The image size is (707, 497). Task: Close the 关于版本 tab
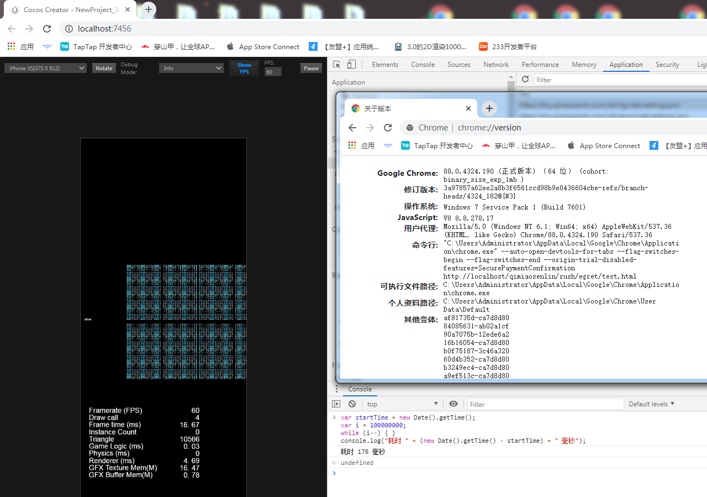[x=469, y=108]
